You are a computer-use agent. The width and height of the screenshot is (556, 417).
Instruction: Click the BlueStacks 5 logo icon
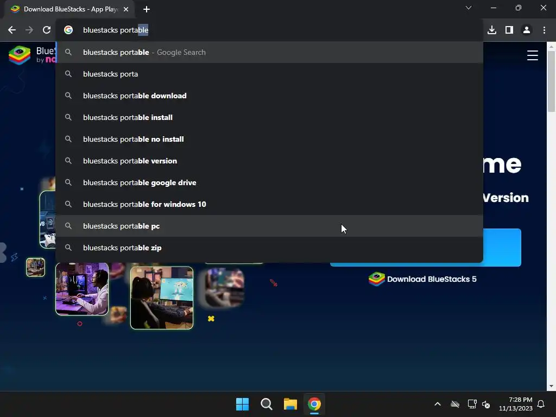coord(377,279)
